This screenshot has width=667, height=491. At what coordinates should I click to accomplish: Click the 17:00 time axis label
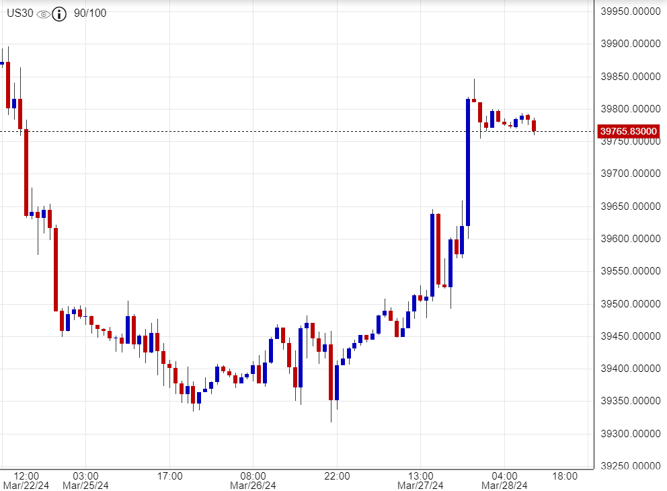tap(170, 476)
